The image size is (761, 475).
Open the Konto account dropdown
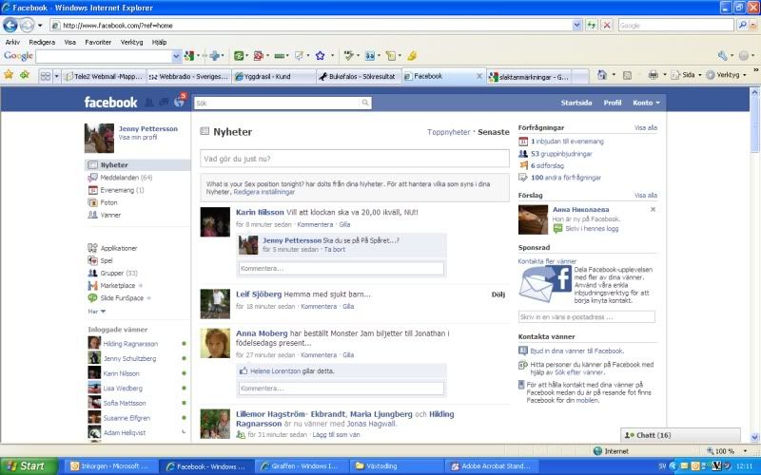tap(646, 103)
